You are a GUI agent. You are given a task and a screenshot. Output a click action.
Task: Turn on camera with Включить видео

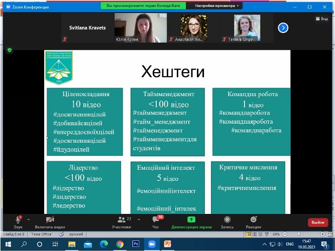(x=50, y=222)
